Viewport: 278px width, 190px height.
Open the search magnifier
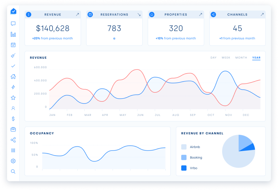13,172
